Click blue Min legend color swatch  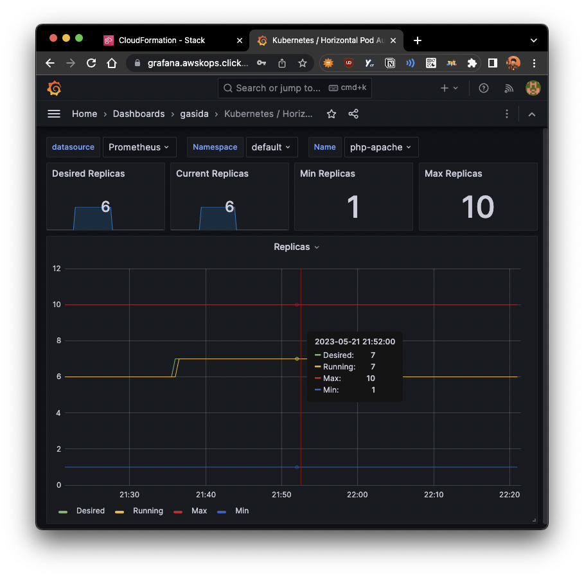[222, 512]
